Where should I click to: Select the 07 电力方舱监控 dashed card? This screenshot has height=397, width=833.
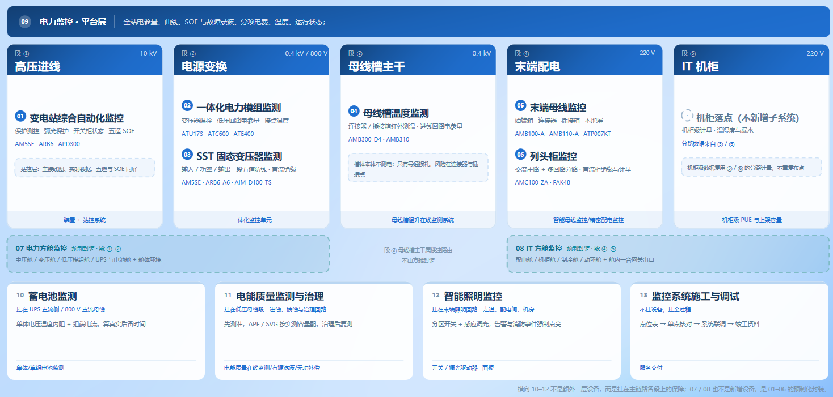(169, 254)
